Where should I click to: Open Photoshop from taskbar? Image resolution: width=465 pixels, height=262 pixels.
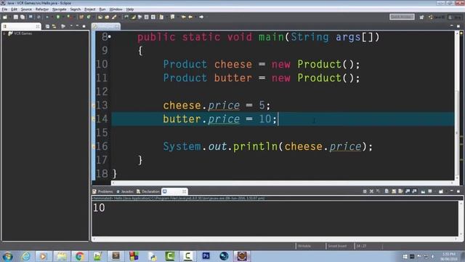coord(206,256)
